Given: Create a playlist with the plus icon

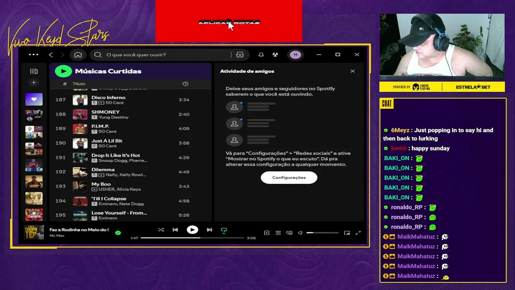Looking at the screenshot, I should [x=34, y=83].
